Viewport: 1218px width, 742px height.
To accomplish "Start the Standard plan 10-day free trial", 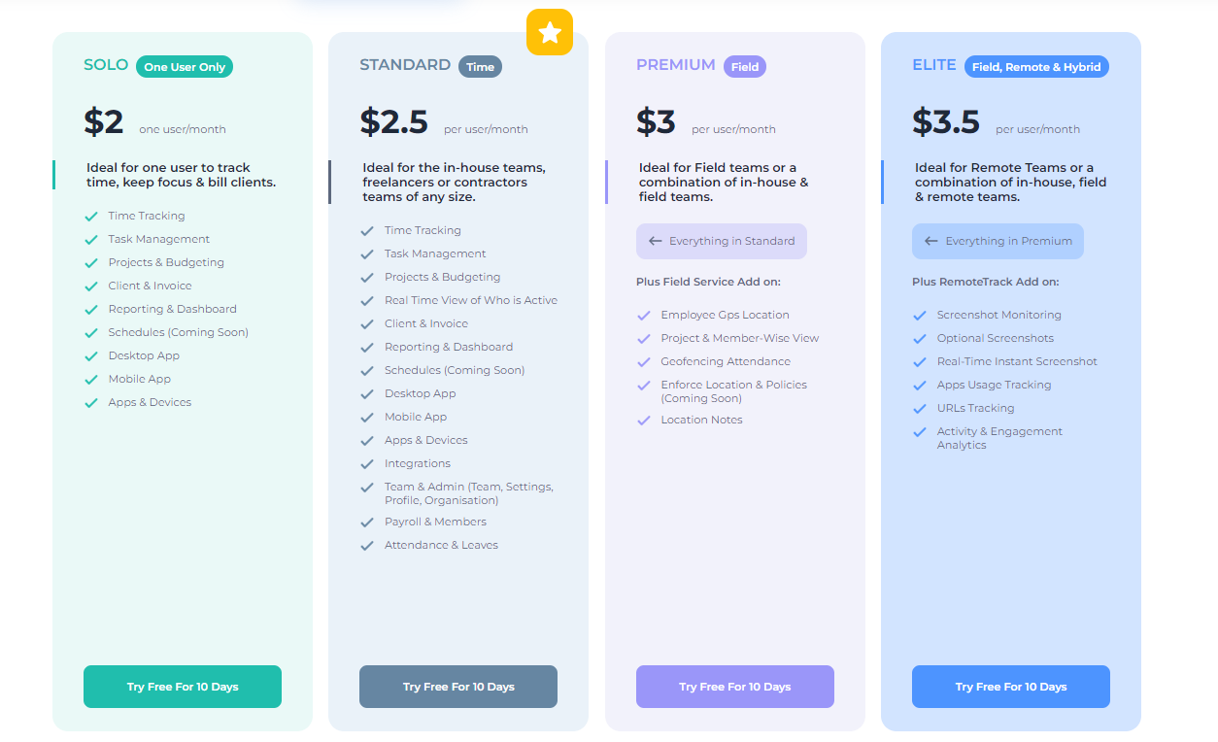I will coord(458,687).
